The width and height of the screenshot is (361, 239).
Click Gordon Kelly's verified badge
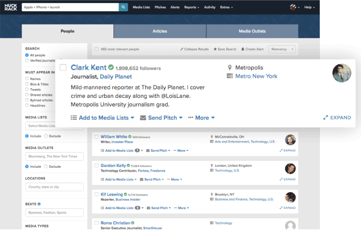coord(128,165)
